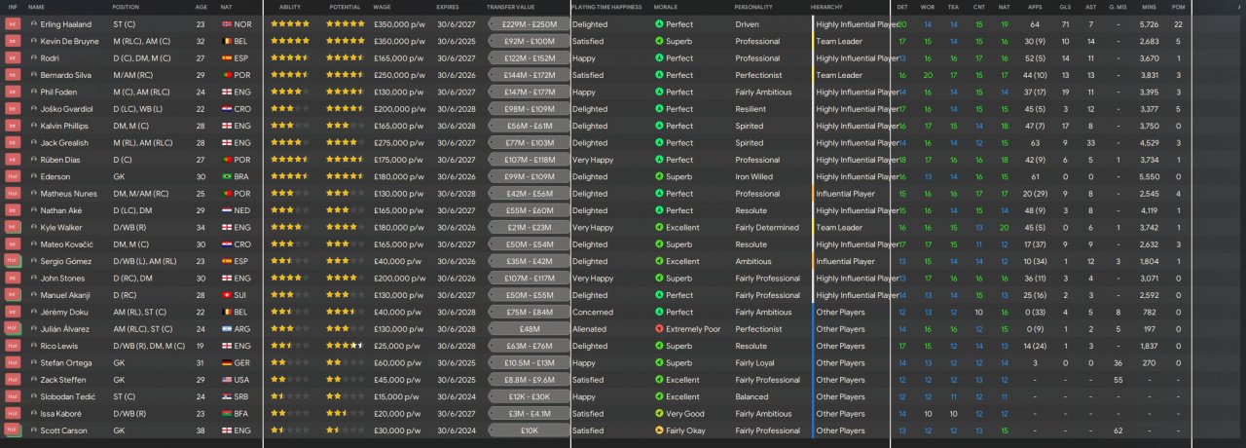Click the Brazil flag in Ederson's row
This screenshot has height=448, width=1246.
tap(227, 176)
